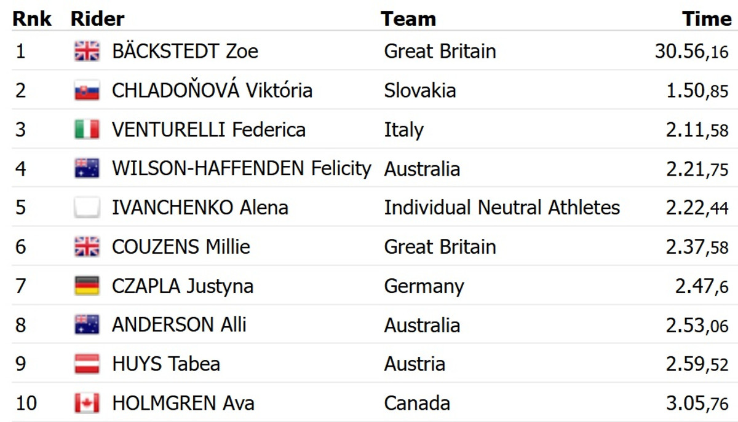Click the British flag beside Bäckstedt Zoe

point(87,52)
